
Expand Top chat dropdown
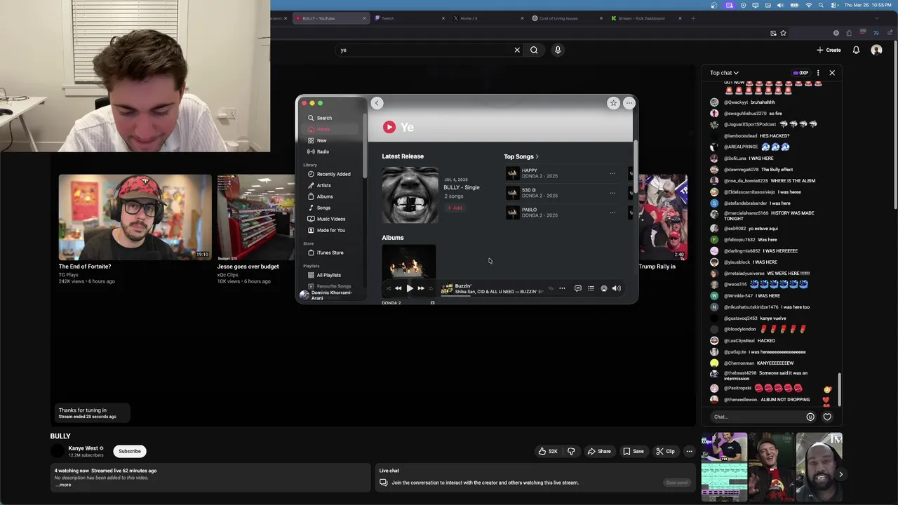[x=724, y=73]
